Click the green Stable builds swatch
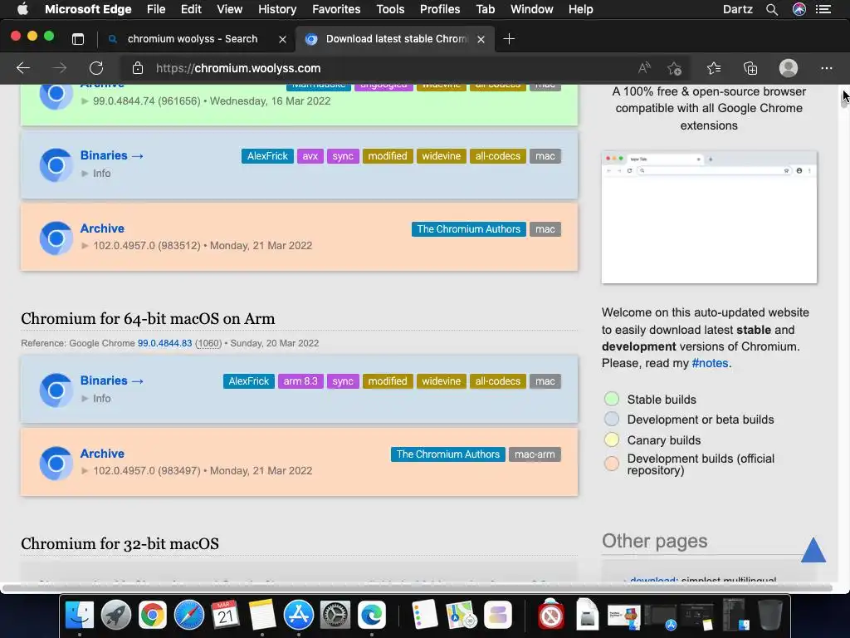The width and height of the screenshot is (850, 638). [612, 399]
